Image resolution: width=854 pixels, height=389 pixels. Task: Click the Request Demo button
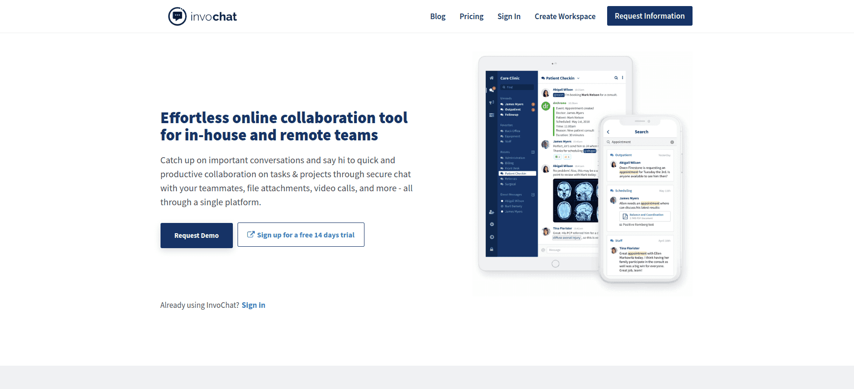pos(196,236)
